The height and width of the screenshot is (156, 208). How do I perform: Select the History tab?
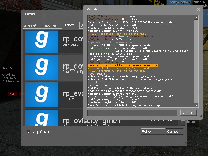[x=70, y=25]
